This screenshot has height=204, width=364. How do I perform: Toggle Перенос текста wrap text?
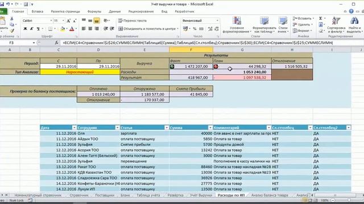pos(133,20)
